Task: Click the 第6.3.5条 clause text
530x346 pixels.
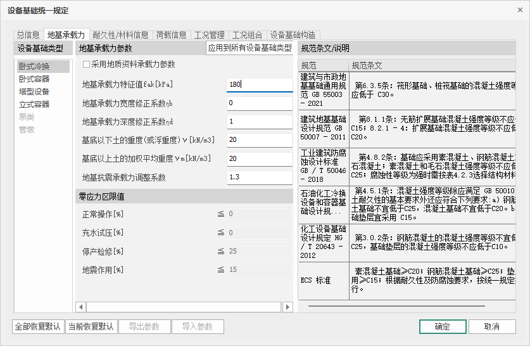Action: [x=432, y=91]
